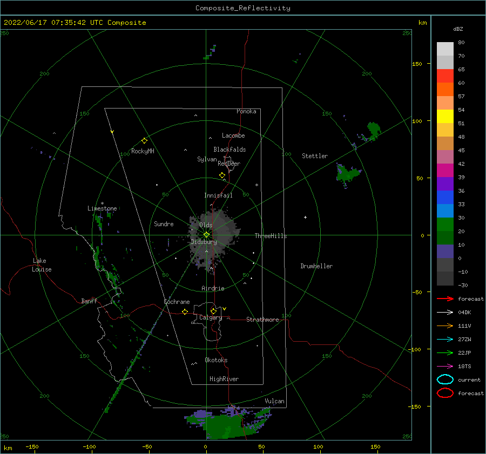Viewport: 486px width, 454px height.
Task: Click the large green echo south of Vulcan
Action: coord(228,423)
